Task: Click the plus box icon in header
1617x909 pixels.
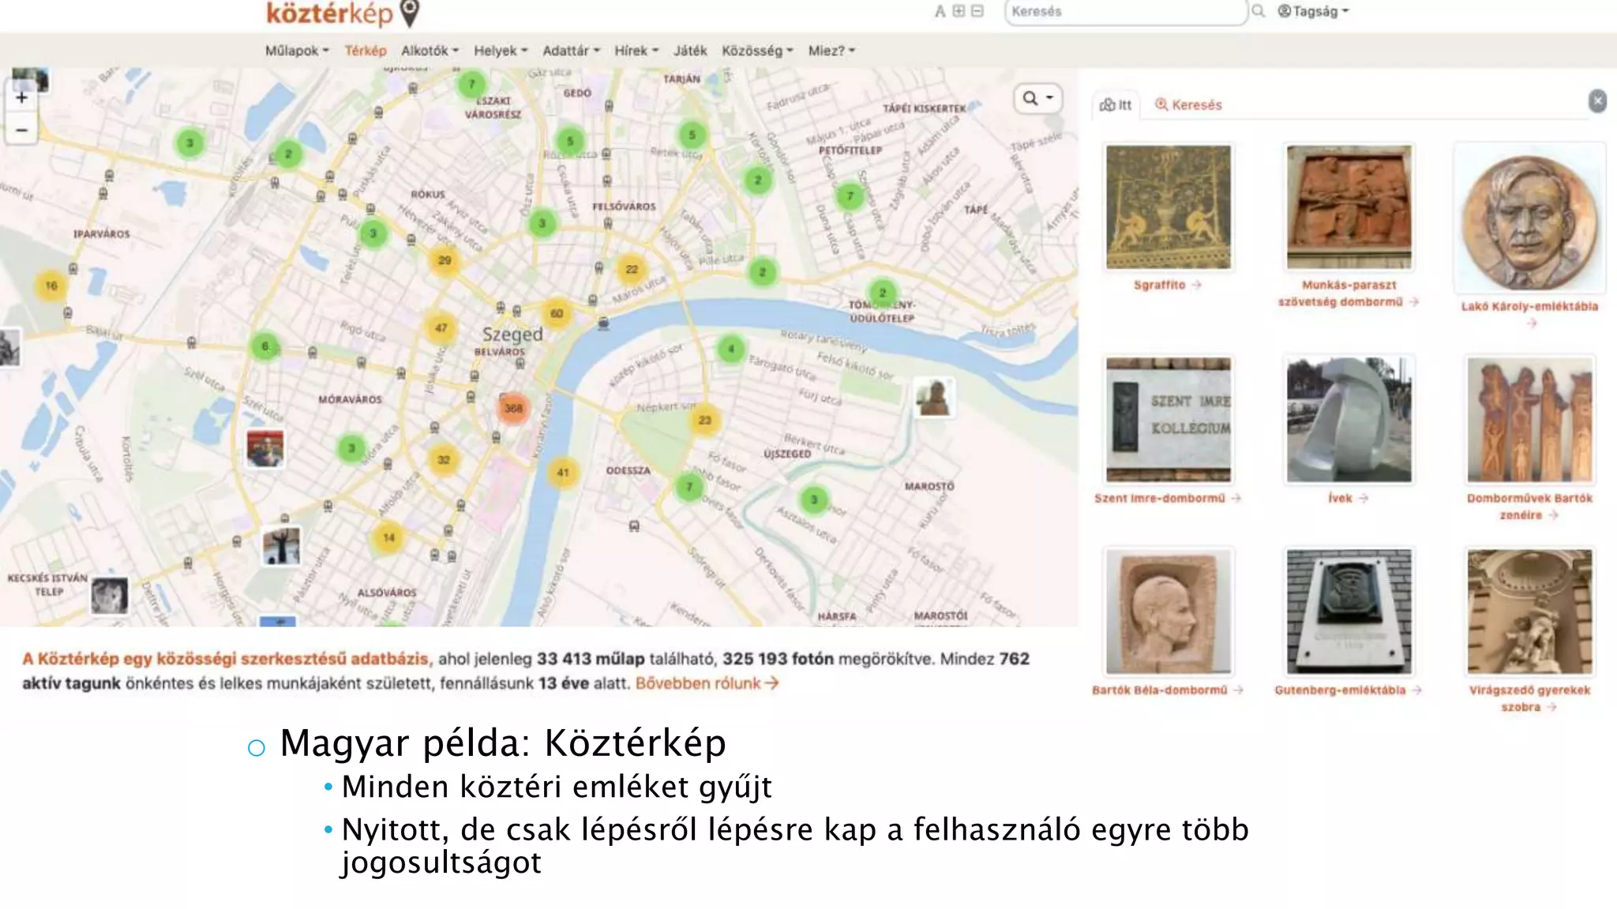Action: (x=959, y=11)
